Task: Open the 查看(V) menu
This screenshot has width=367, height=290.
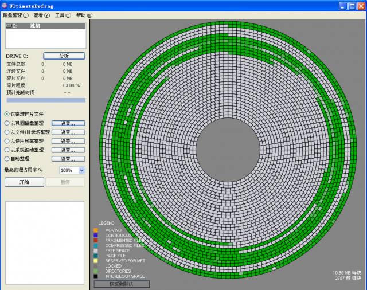Action: [x=42, y=15]
